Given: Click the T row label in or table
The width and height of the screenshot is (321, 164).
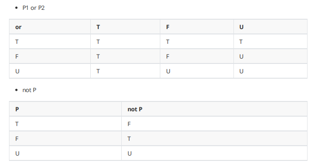Looking at the screenshot, I should point(50,42).
